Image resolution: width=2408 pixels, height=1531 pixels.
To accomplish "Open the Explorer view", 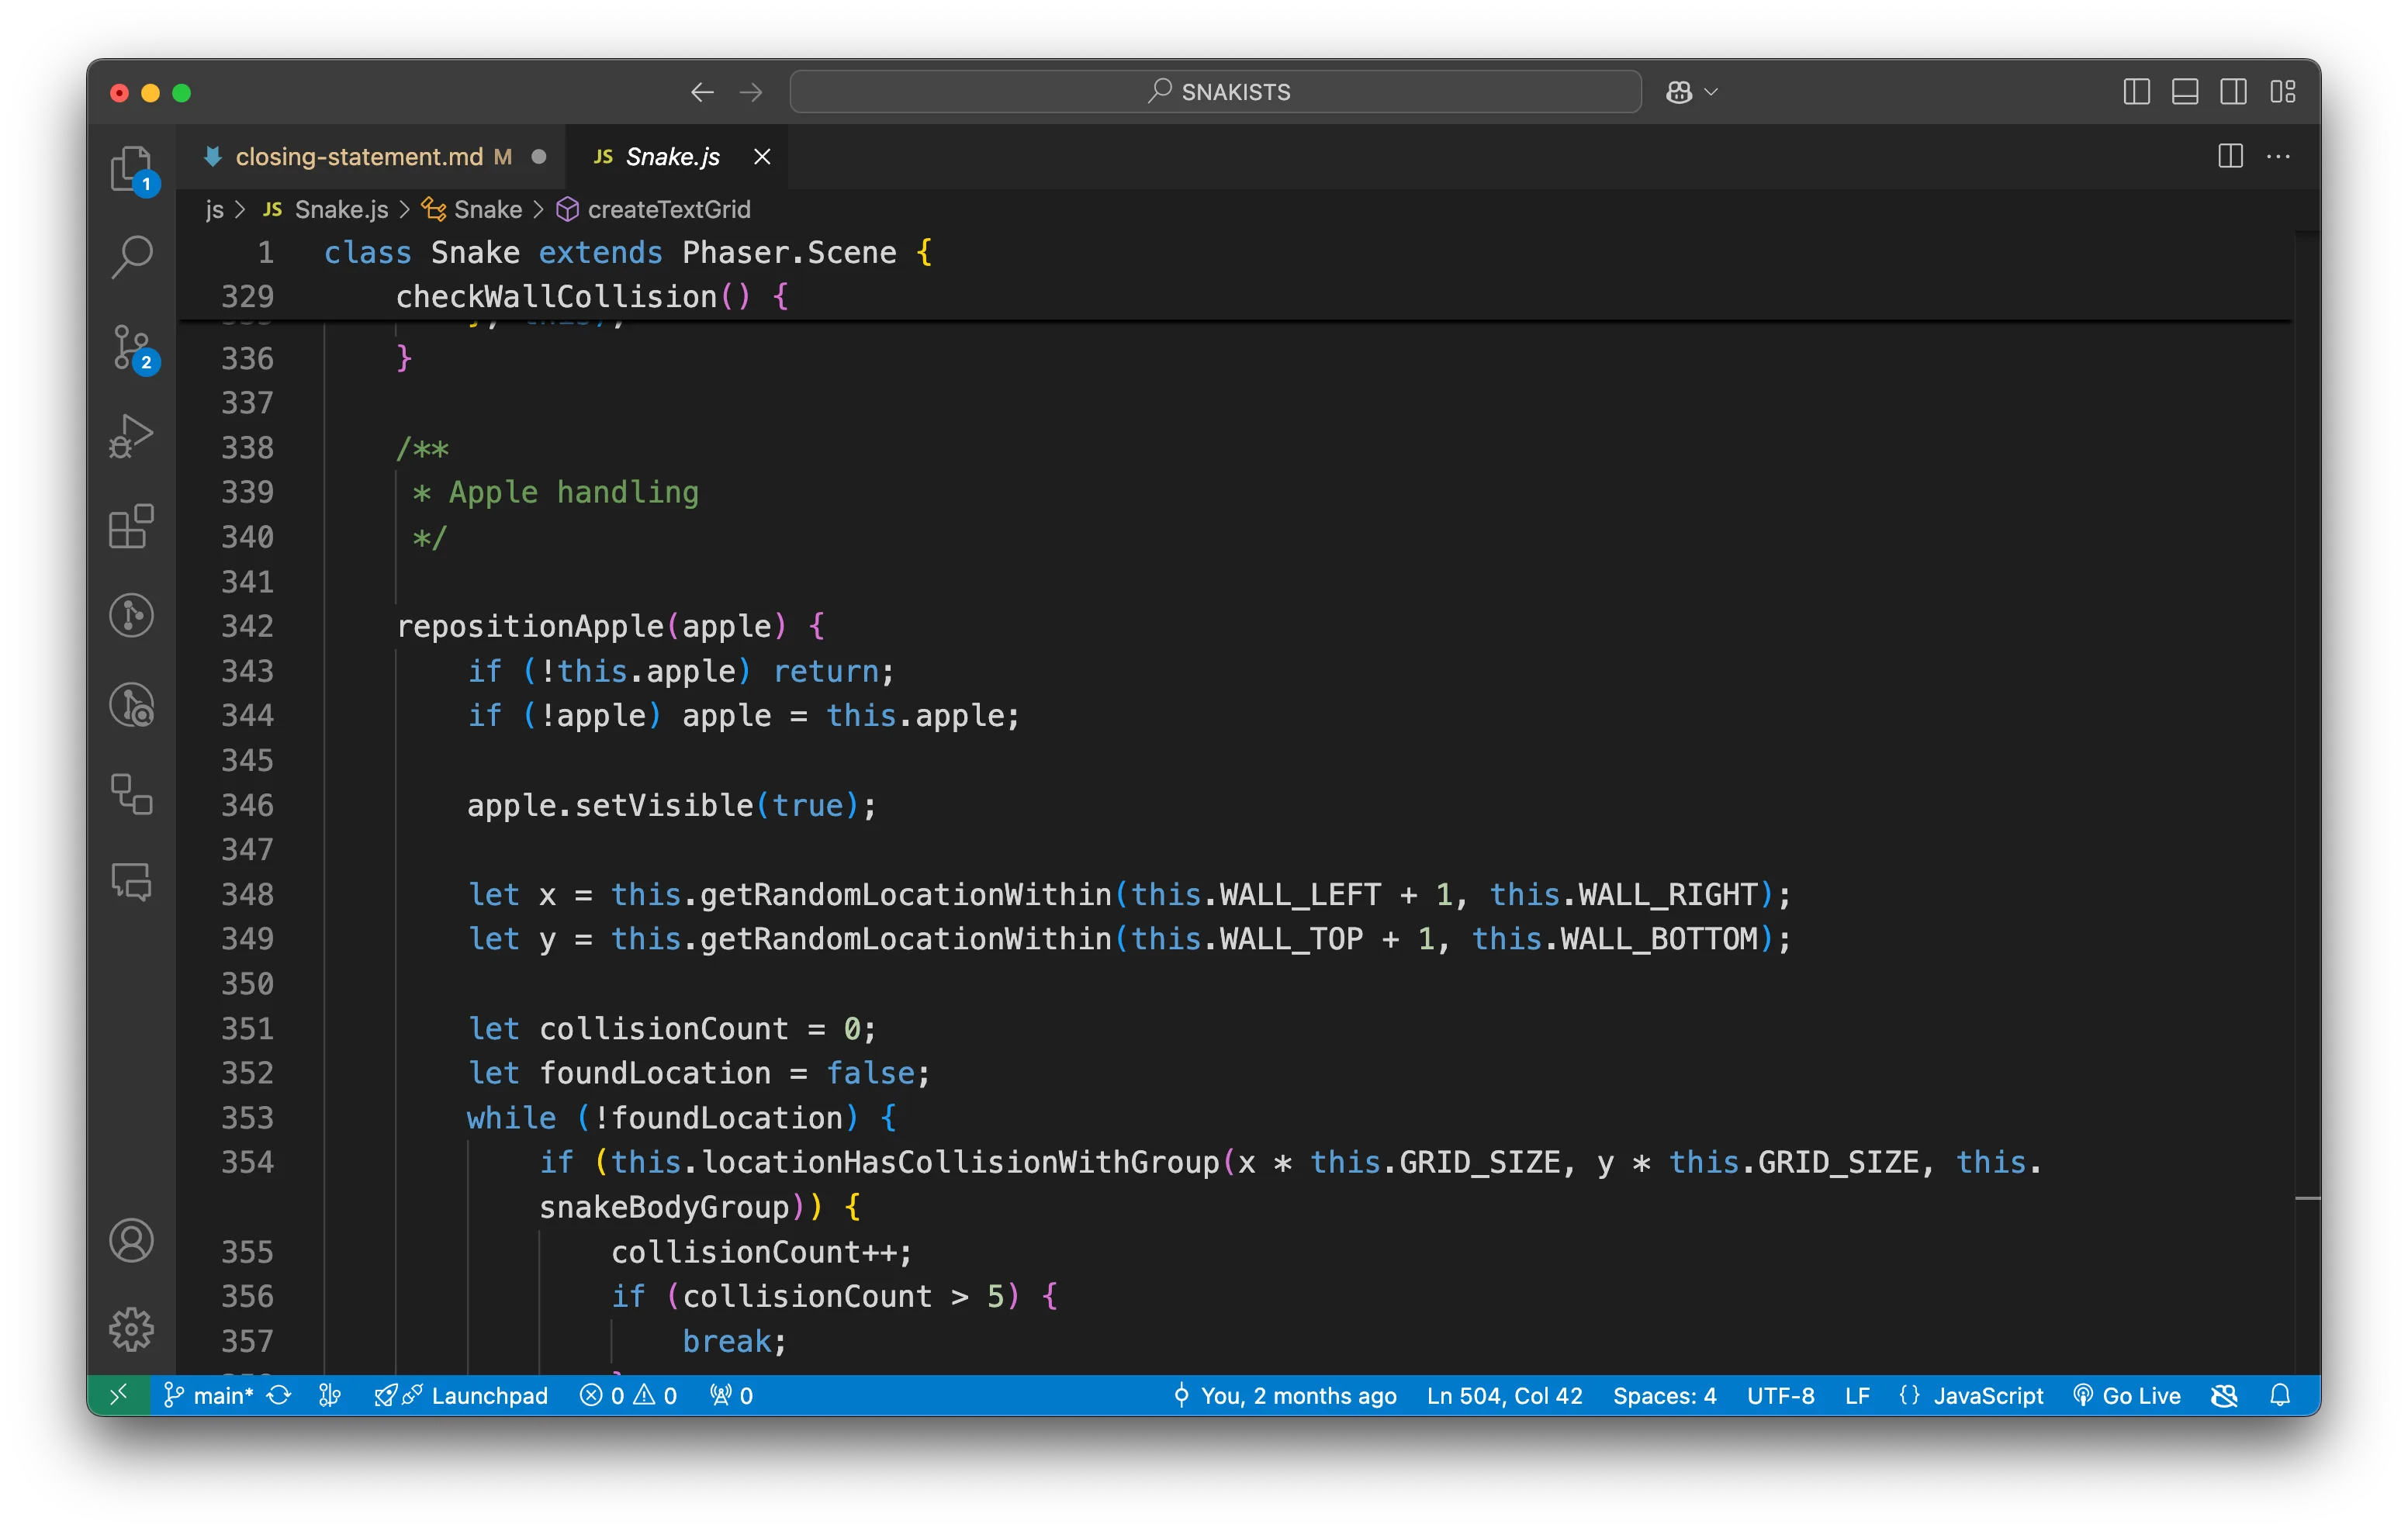I will pos(131,169).
